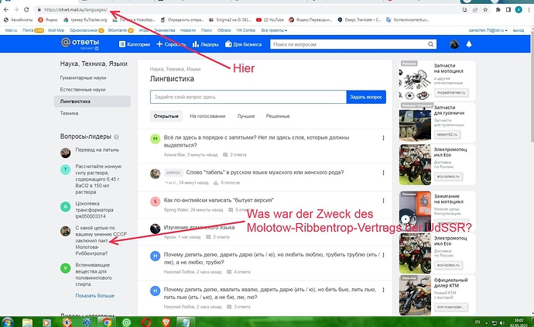The image size is (534, 327).
Task: Switch to the Открытые tab
Action: click(166, 116)
